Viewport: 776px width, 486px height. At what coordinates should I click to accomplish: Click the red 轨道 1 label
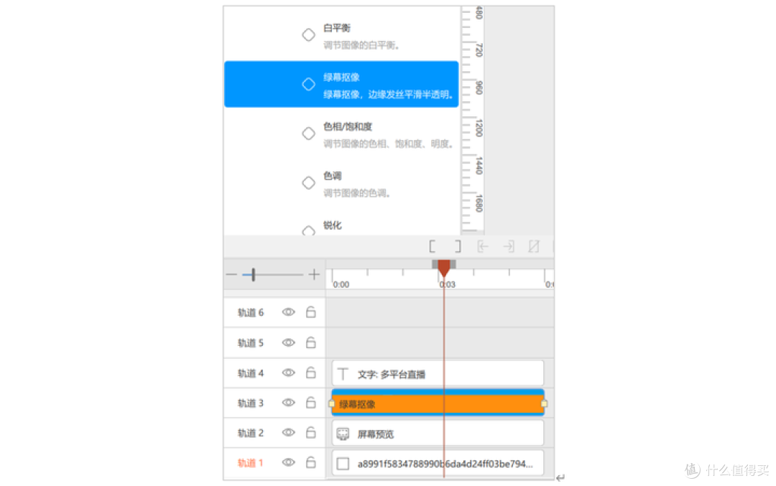(251, 463)
